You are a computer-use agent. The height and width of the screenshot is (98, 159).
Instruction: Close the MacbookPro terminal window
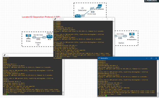tap(156, 58)
